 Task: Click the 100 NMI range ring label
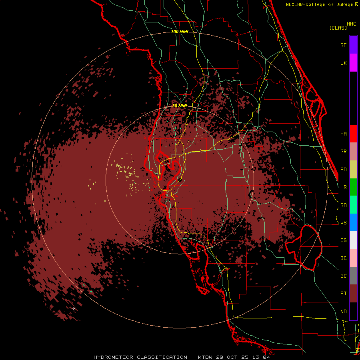180,32
